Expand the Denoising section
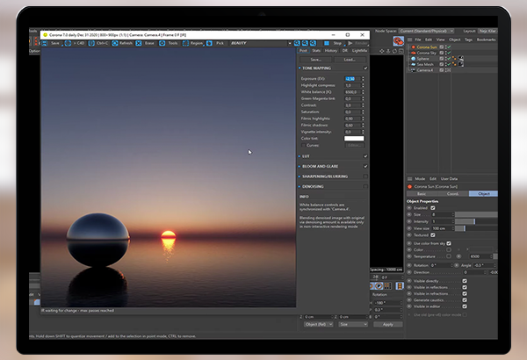This screenshot has height=360, width=527. coord(300,186)
